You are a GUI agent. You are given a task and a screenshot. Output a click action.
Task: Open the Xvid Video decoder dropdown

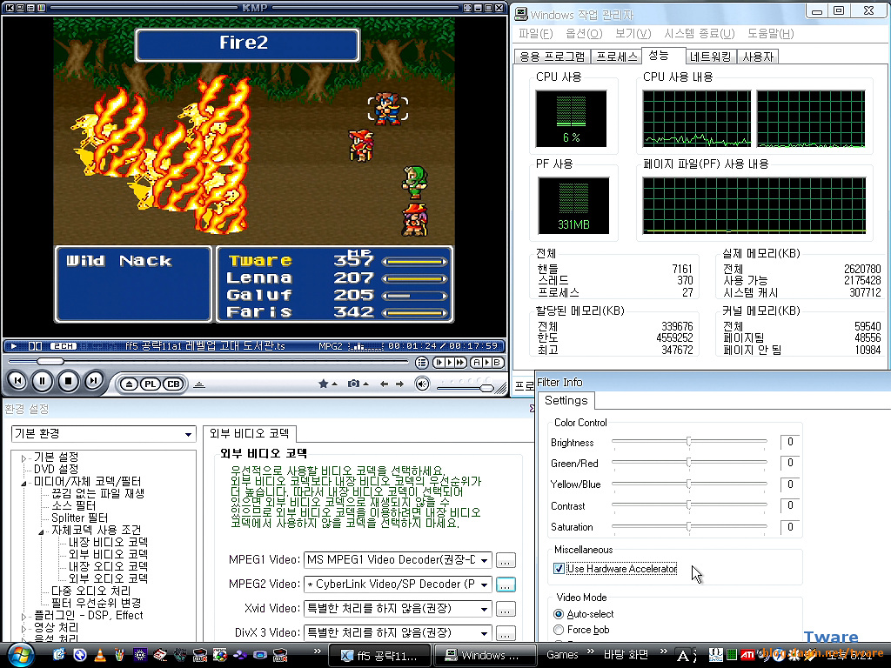(398, 609)
